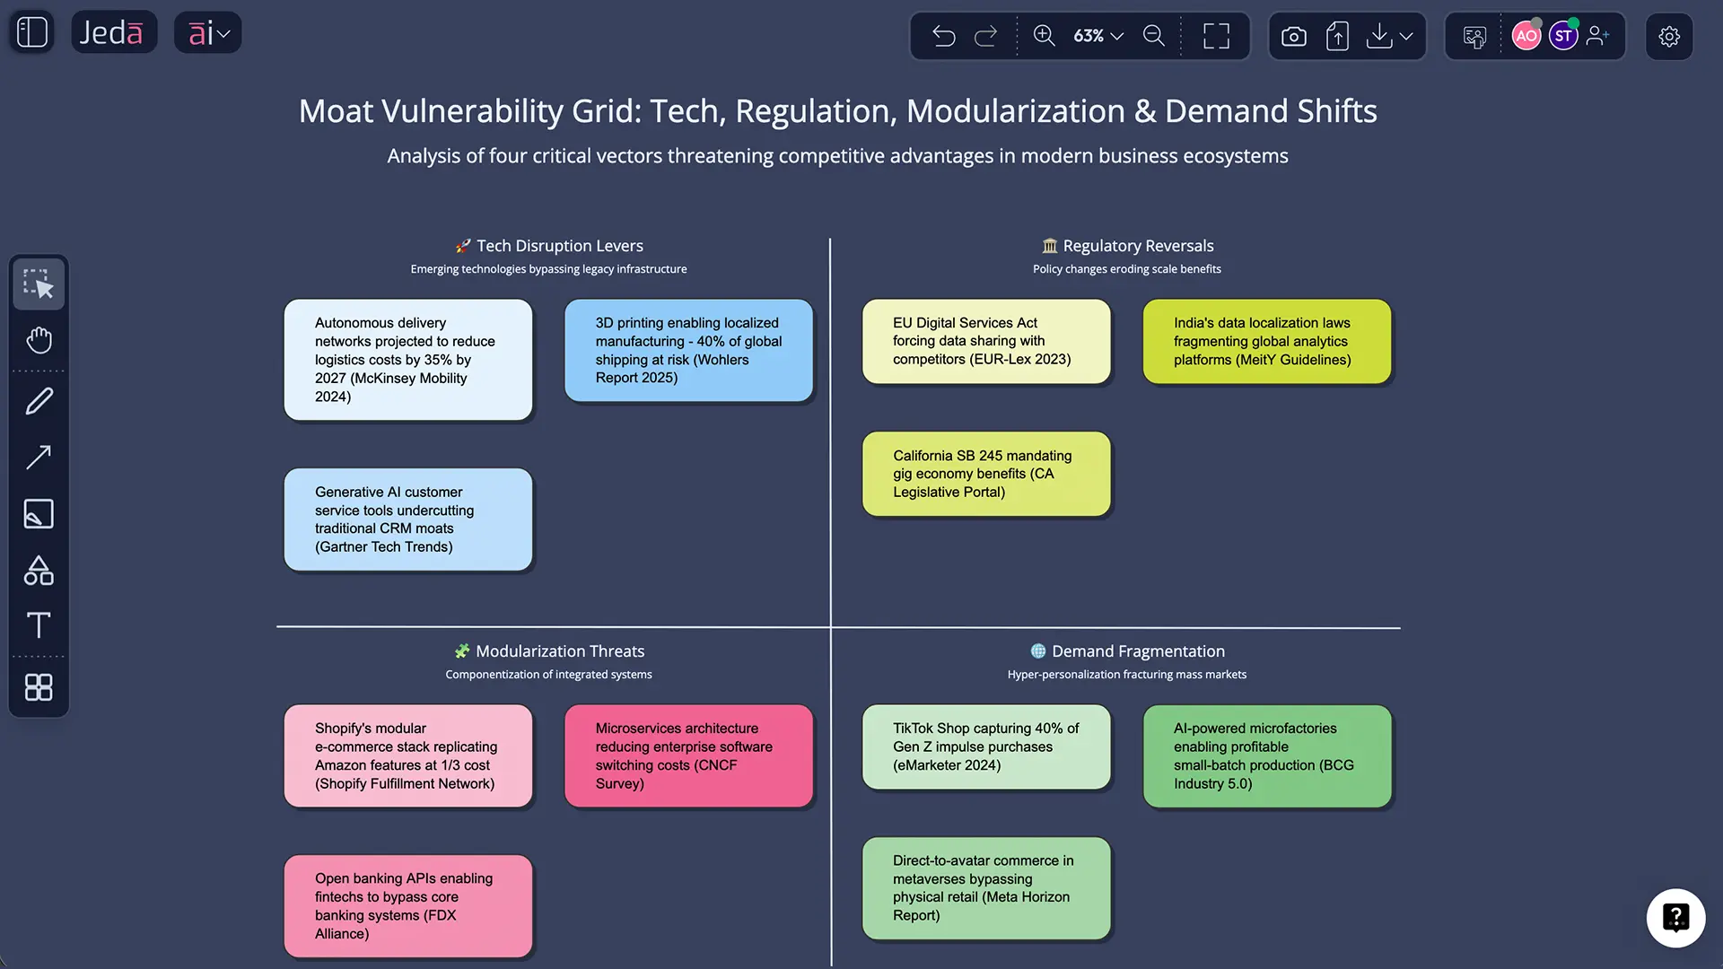Open the 63% zoom level dropdown

pos(1098,36)
